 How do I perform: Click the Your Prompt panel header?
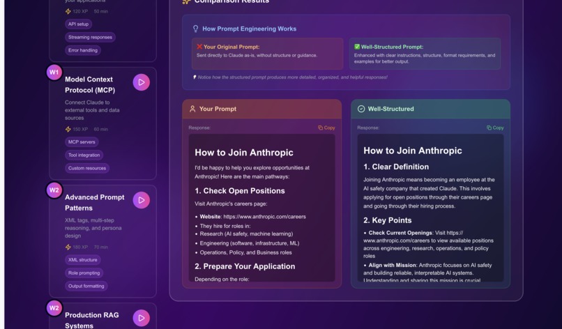(261, 109)
